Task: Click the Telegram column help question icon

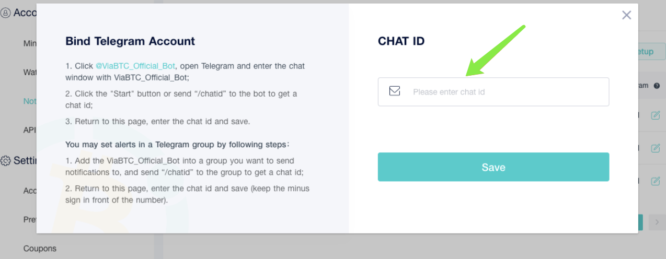Action: coord(657,86)
